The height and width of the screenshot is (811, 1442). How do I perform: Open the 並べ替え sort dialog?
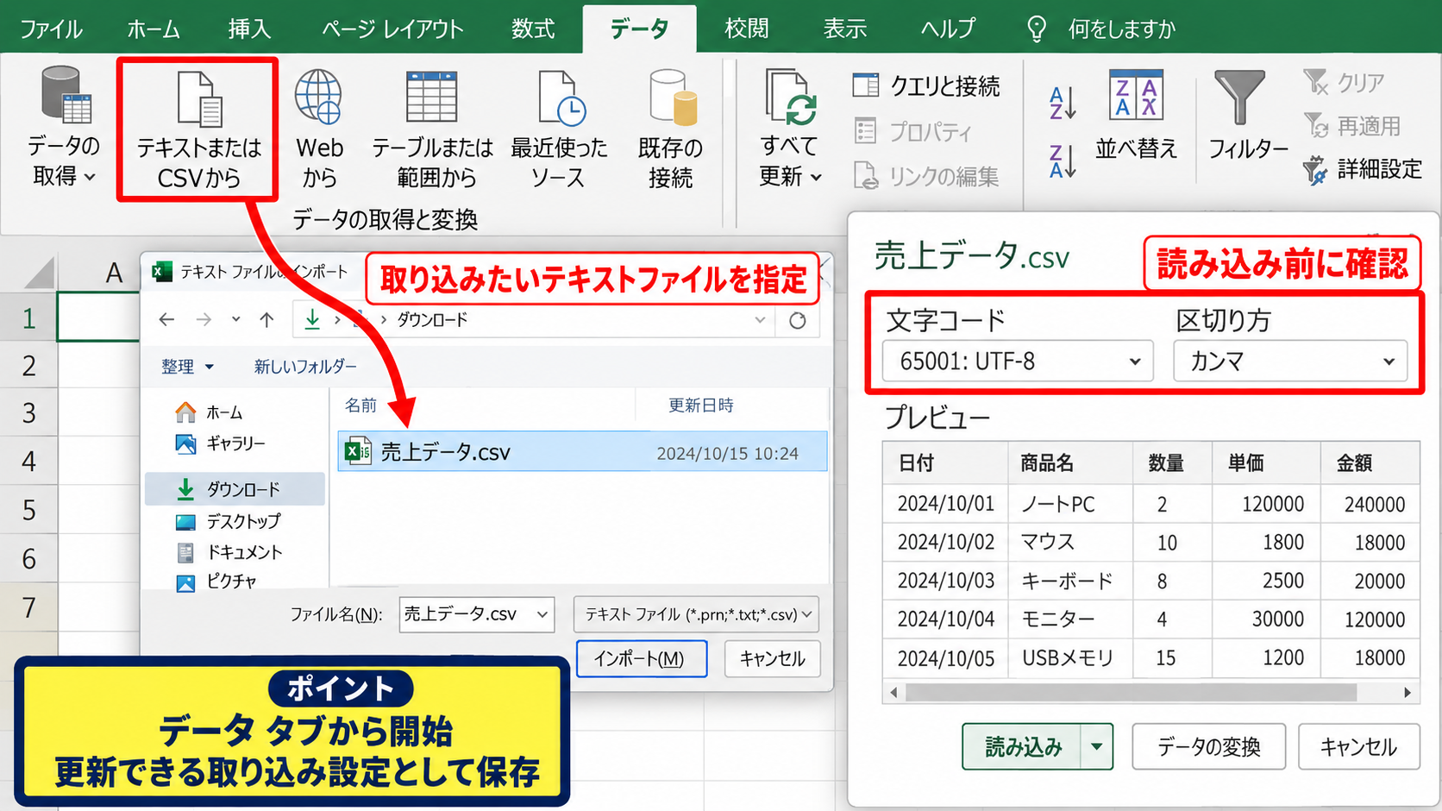click(1136, 116)
